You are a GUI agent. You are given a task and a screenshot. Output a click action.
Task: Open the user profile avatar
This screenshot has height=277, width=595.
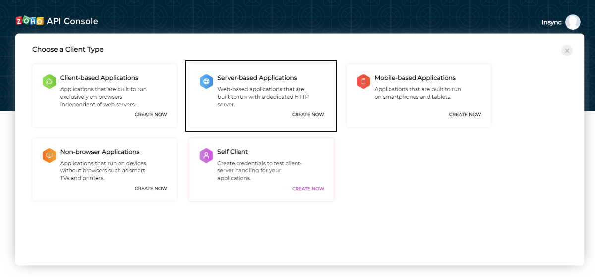tap(573, 22)
